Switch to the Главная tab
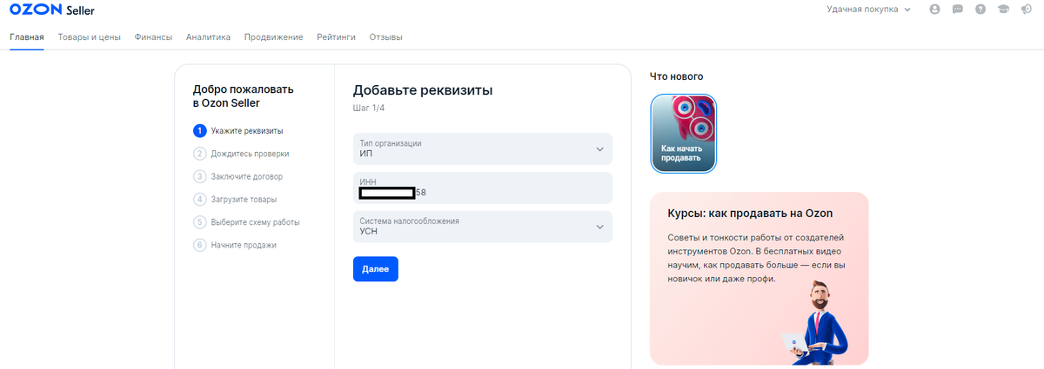 (27, 37)
